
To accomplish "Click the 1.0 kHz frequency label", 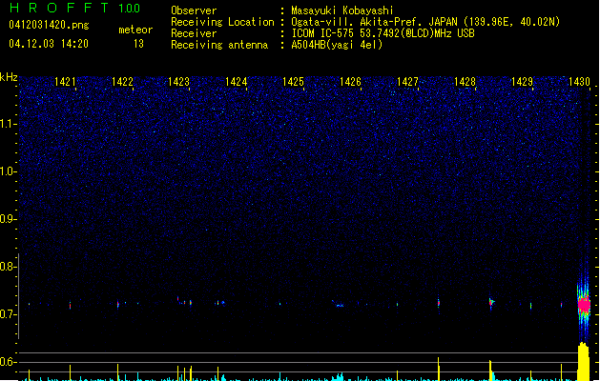I will click(x=9, y=171).
